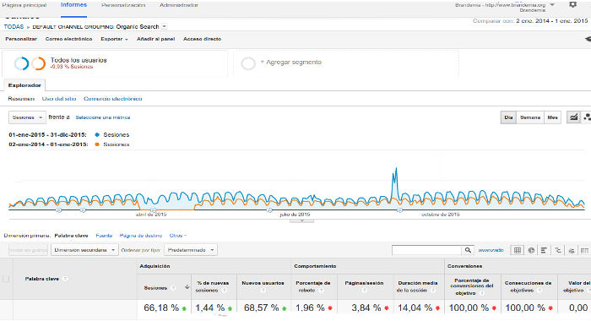The height and width of the screenshot is (321, 591).
Task: Click the comparison date range 2 ene. 2014 - 1 ene. 2015
Action: coord(552,21)
